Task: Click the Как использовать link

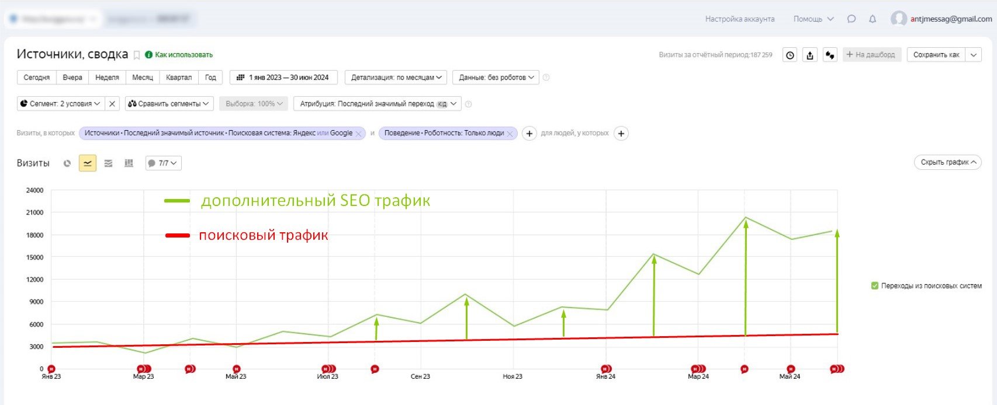Action: tap(184, 55)
